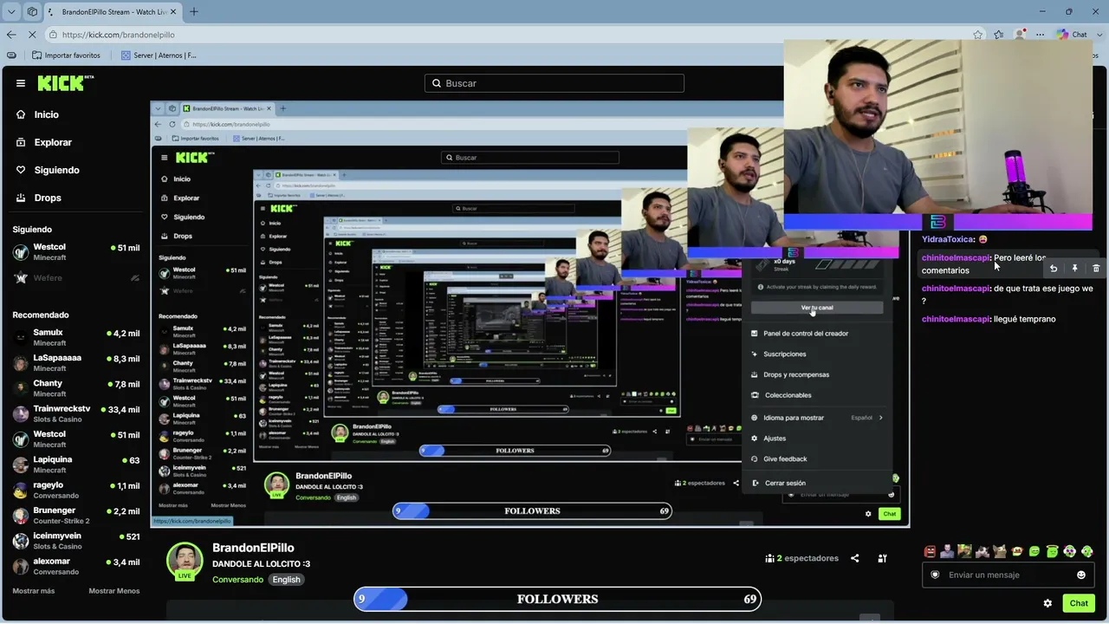Open Drops in the outermost left sidebar
This screenshot has width=1109, height=624.
click(39, 198)
